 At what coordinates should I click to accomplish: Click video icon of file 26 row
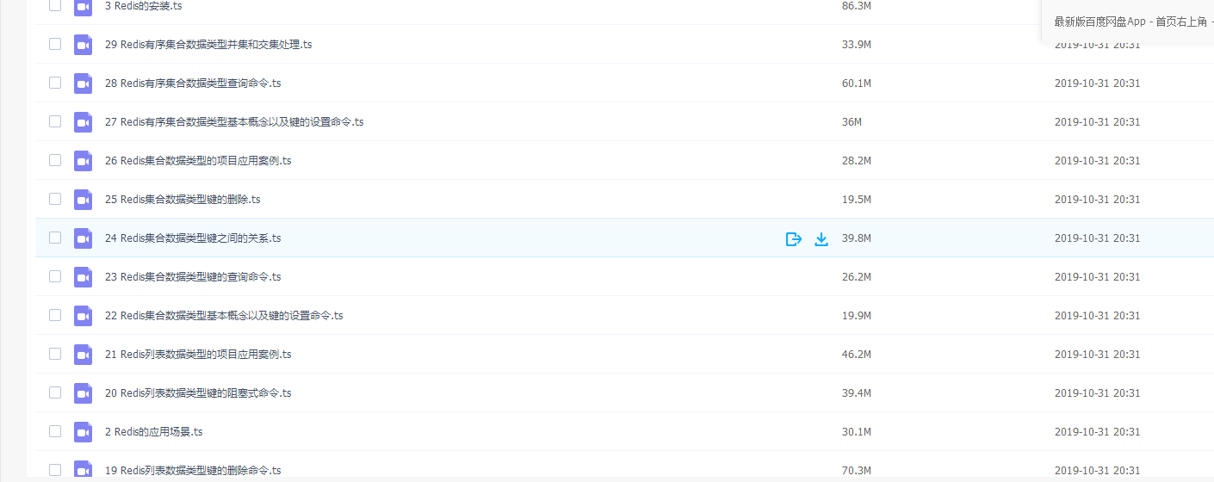click(x=83, y=161)
